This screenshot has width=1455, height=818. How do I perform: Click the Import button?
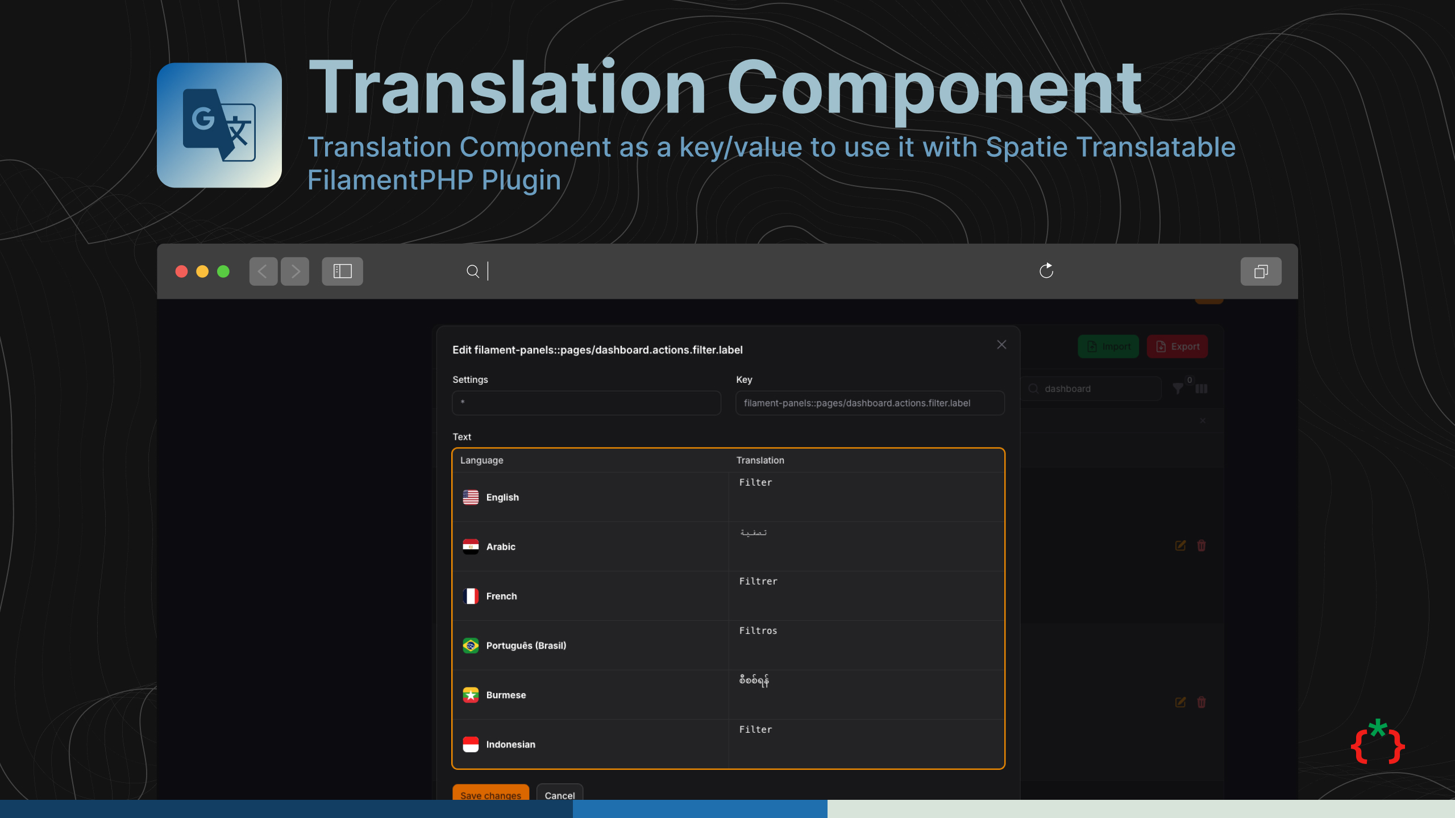coord(1108,347)
